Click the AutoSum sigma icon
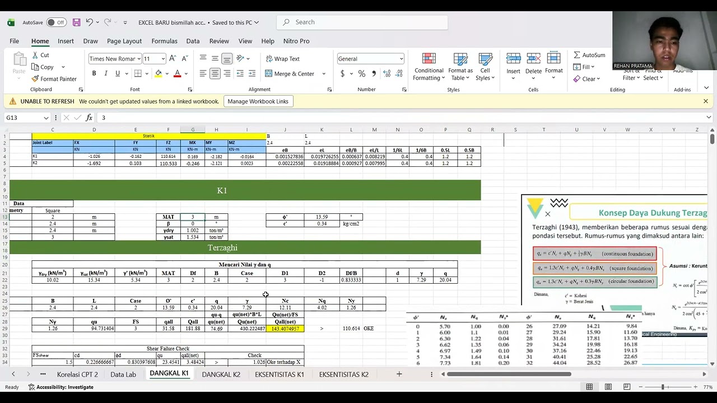Viewport: 717px width, 403px height. pyautogui.click(x=577, y=55)
